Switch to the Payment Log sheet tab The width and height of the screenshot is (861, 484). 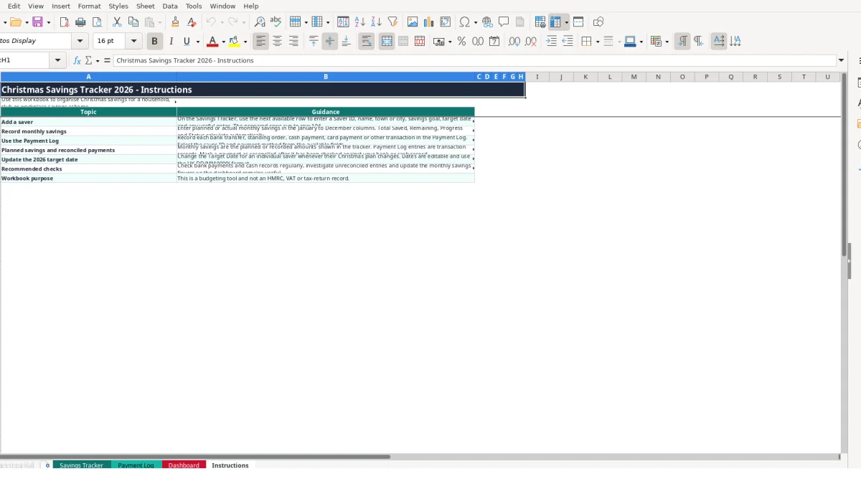pyautogui.click(x=136, y=465)
